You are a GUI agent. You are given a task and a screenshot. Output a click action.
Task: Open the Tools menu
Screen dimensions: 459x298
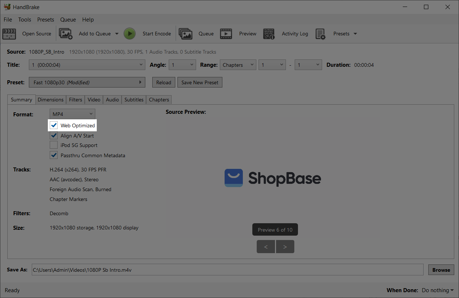click(25, 20)
